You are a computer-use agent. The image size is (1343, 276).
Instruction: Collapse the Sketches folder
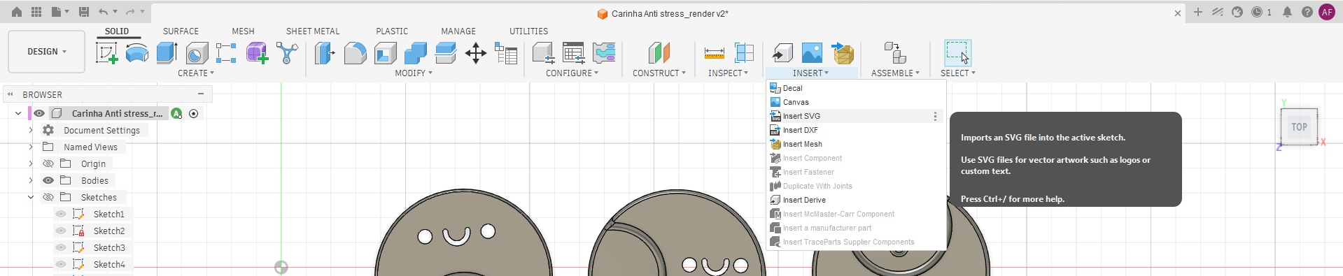pyautogui.click(x=31, y=197)
